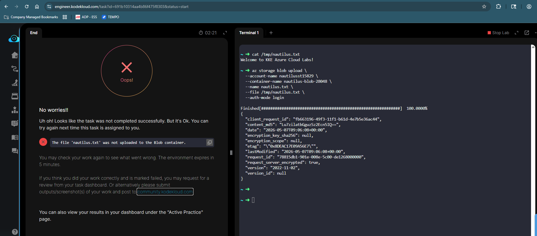Viewport: 537px width, 236px height.
Task: Open terminal in a new window
Action: tap(527, 33)
